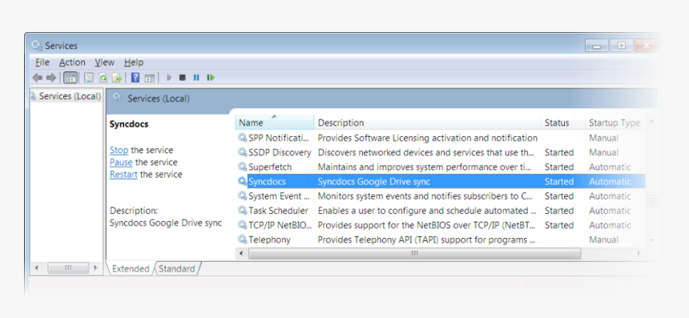This screenshot has height=318, width=689.
Task: Click the gear icon beside TCP/IP NetBIOS
Action: tap(242, 225)
